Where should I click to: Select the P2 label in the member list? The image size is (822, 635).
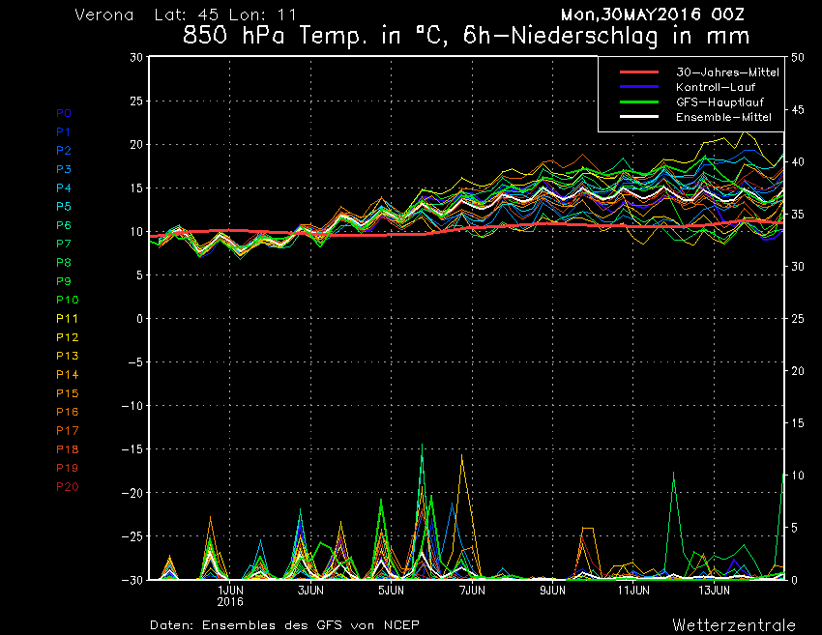point(64,151)
